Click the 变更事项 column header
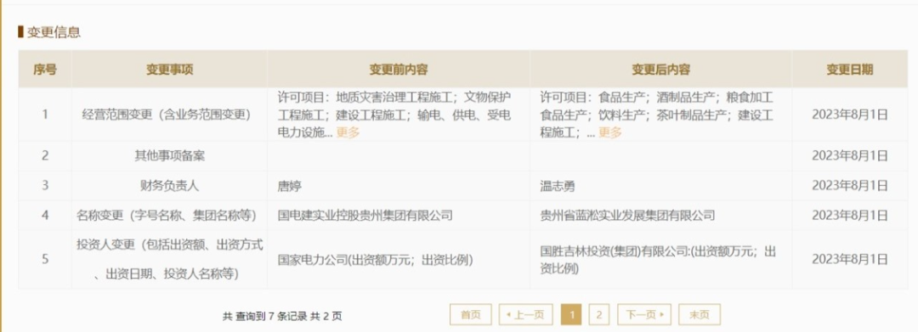The height and width of the screenshot is (332, 918). click(x=169, y=70)
